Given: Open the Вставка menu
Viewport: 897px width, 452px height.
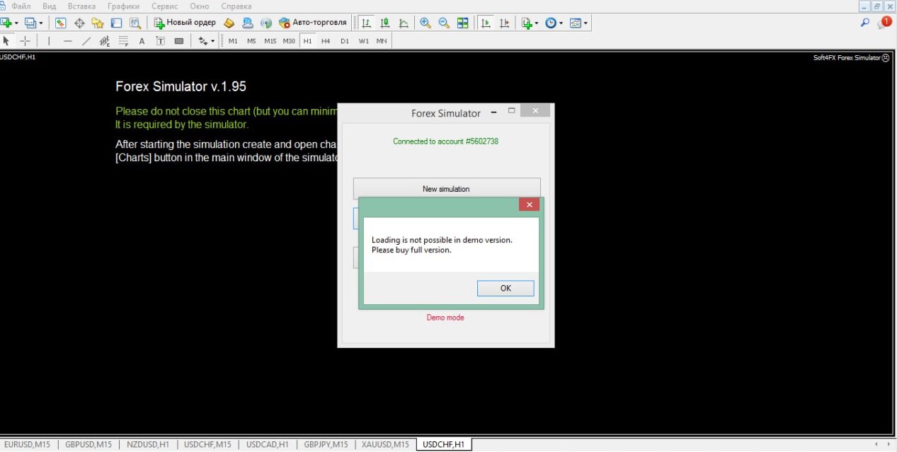Looking at the screenshot, I should point(81,6).
